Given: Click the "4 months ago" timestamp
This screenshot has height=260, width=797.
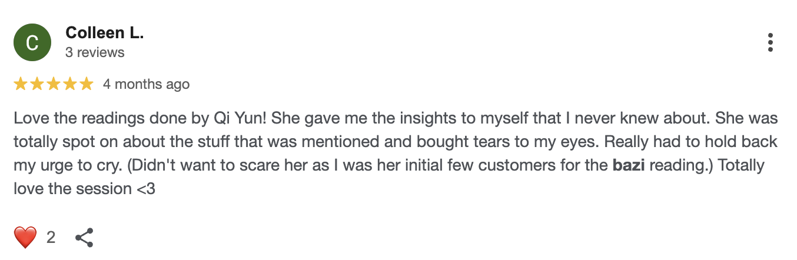Looking at the screenshot, I should pos(146,84).
